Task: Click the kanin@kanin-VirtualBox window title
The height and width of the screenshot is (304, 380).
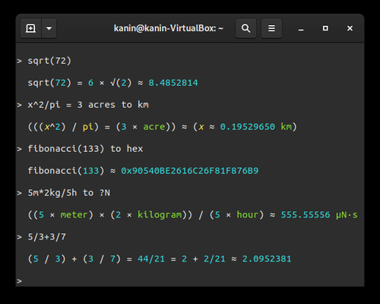Action: [x=169, y=28]
